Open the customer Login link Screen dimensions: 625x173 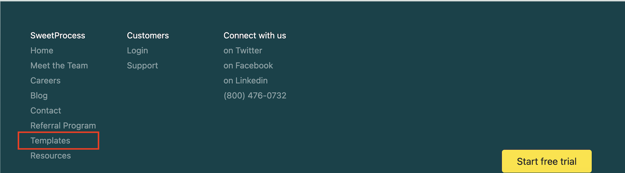coord(137,51)
